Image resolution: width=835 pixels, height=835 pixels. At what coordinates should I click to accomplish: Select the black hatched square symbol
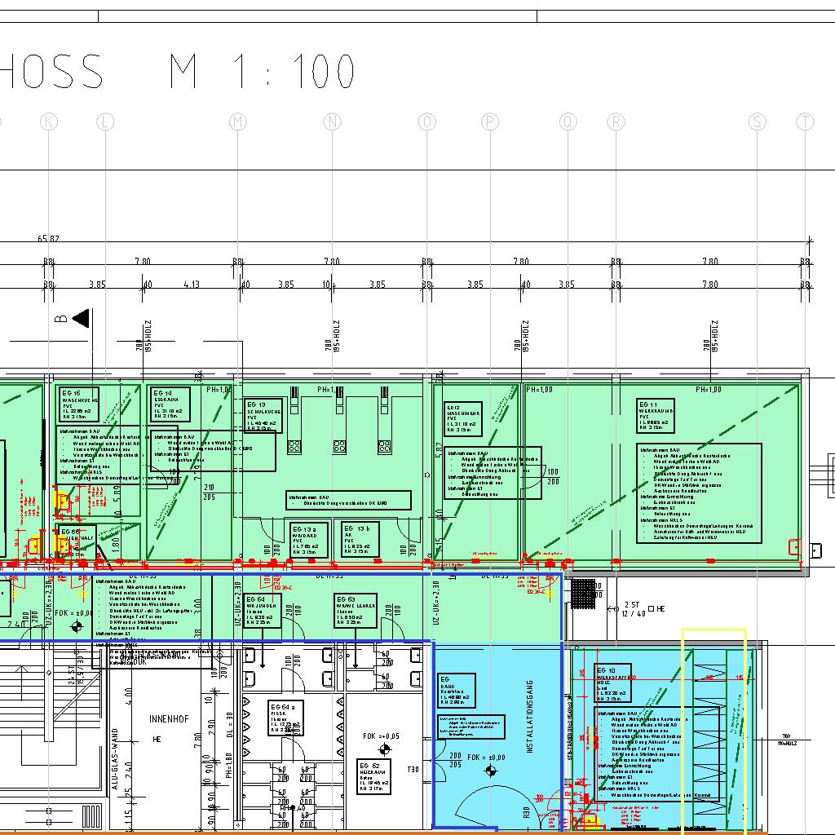[583, 590]
